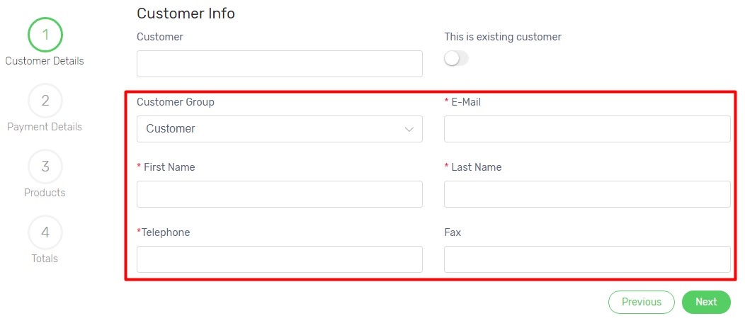This screenshot has width=745, height=321.
Task: Select the Totals step label
Action: 45,259
